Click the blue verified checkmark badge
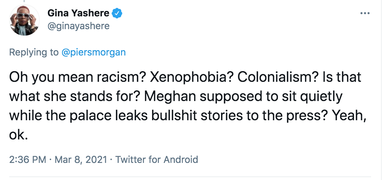Screen dimensions: 386x180 (117, 14)
